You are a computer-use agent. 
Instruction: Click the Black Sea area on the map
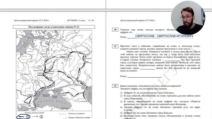pyautogui.click(x=54, y=102)
